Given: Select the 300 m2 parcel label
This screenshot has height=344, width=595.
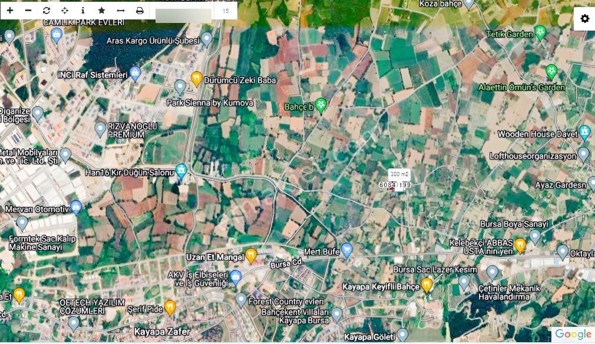Looking at the screenshot, I should 399,174.
